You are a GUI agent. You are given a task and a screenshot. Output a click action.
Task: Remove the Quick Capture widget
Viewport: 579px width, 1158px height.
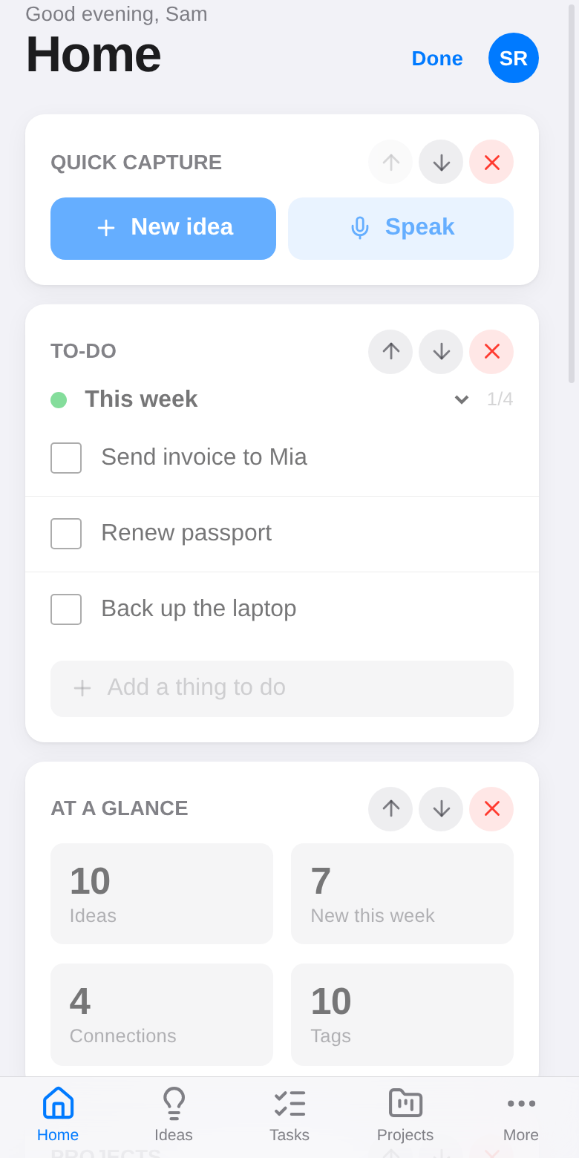pos(491,162)
